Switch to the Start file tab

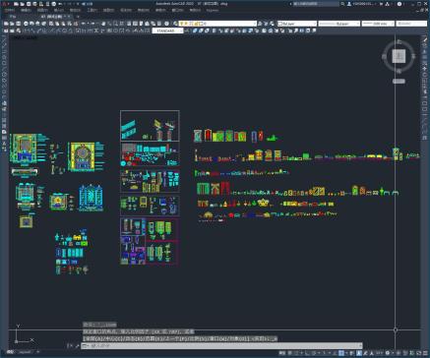(13, 17)
